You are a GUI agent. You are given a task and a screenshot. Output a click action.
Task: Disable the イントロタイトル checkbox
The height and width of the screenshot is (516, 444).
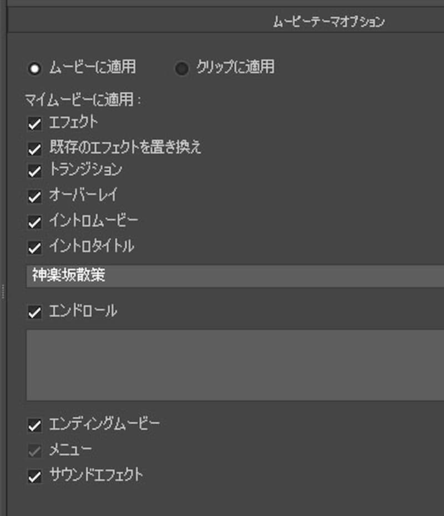pyautogui.click(x=35, y=248)
